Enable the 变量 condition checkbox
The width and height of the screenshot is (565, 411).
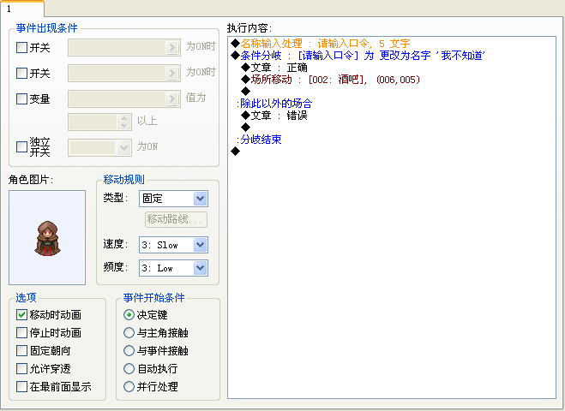(x=21, y=98)
